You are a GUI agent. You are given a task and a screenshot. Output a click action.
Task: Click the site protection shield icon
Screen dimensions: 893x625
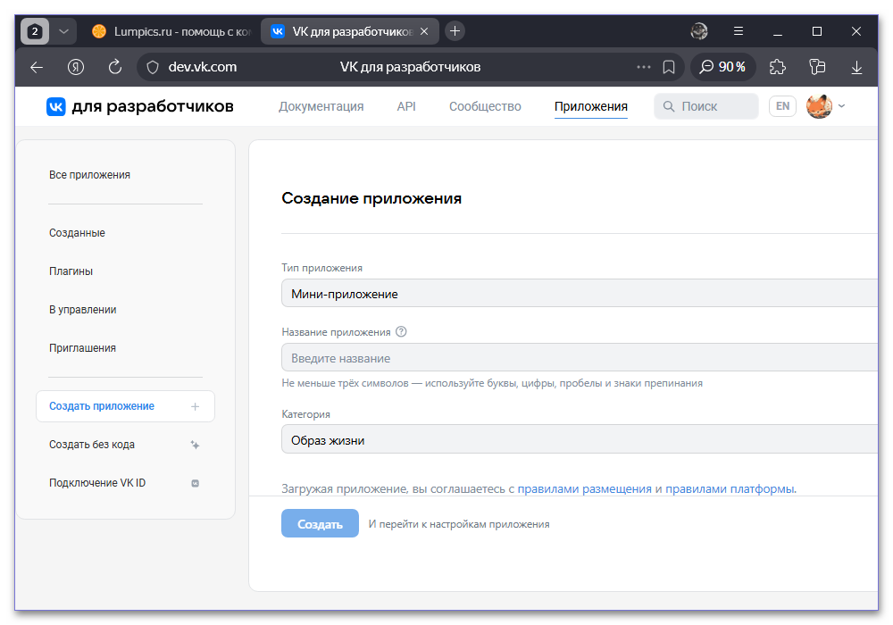coord(153,67)
